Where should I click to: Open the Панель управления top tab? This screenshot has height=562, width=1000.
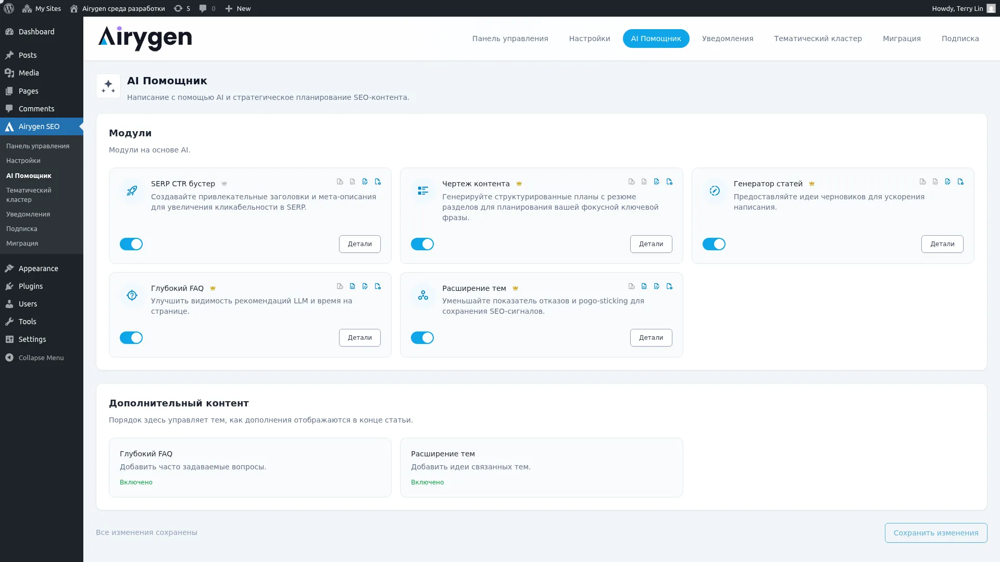pyautogui.click(x=510, y=39)
